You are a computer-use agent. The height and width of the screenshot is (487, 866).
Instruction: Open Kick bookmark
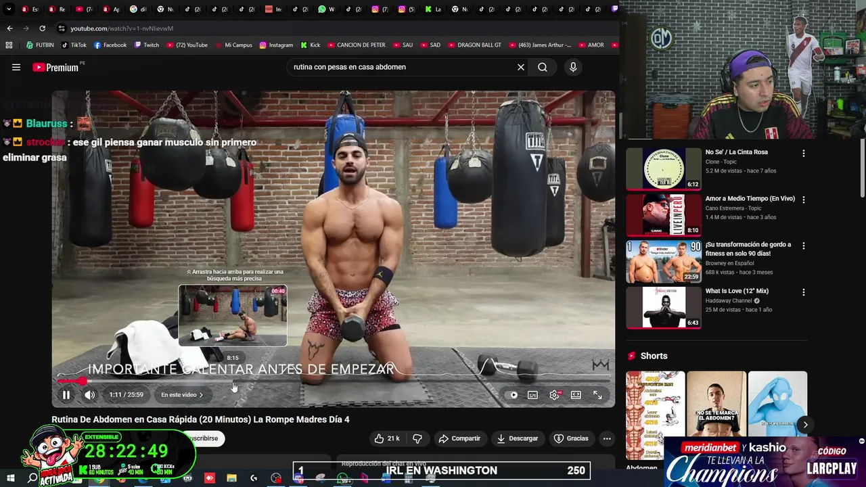310,45
